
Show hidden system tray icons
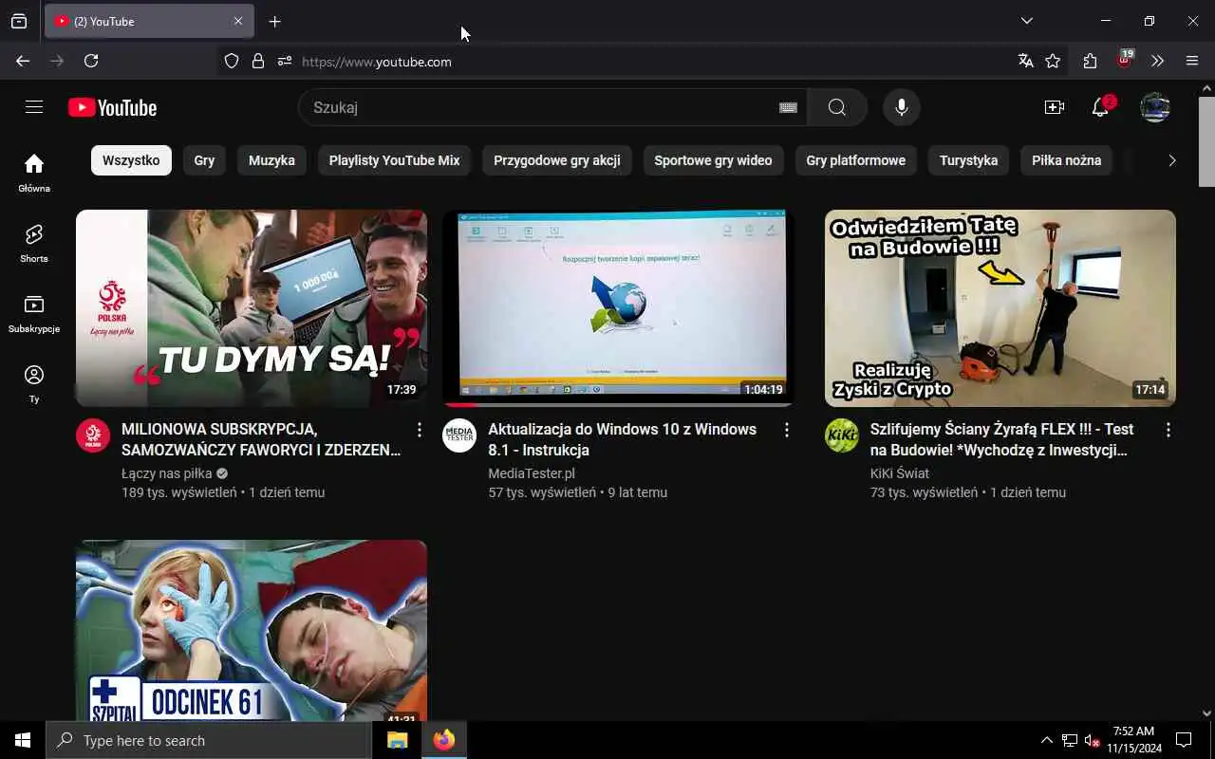[x=1046, y=740]
